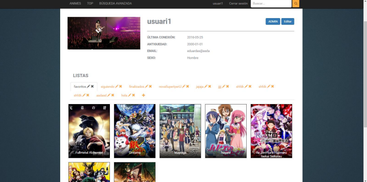Click the pencil icon next to jajaja
The height and width of the screenshot is (182, 367).
coord(206,86)
